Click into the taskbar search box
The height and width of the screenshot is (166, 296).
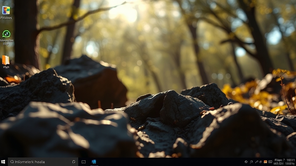pos(40,162)
